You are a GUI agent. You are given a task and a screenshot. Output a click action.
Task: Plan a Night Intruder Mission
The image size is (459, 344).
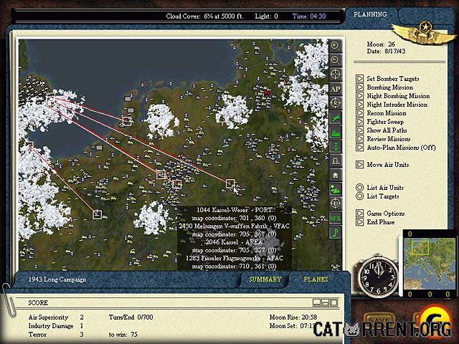pos(392,105)
